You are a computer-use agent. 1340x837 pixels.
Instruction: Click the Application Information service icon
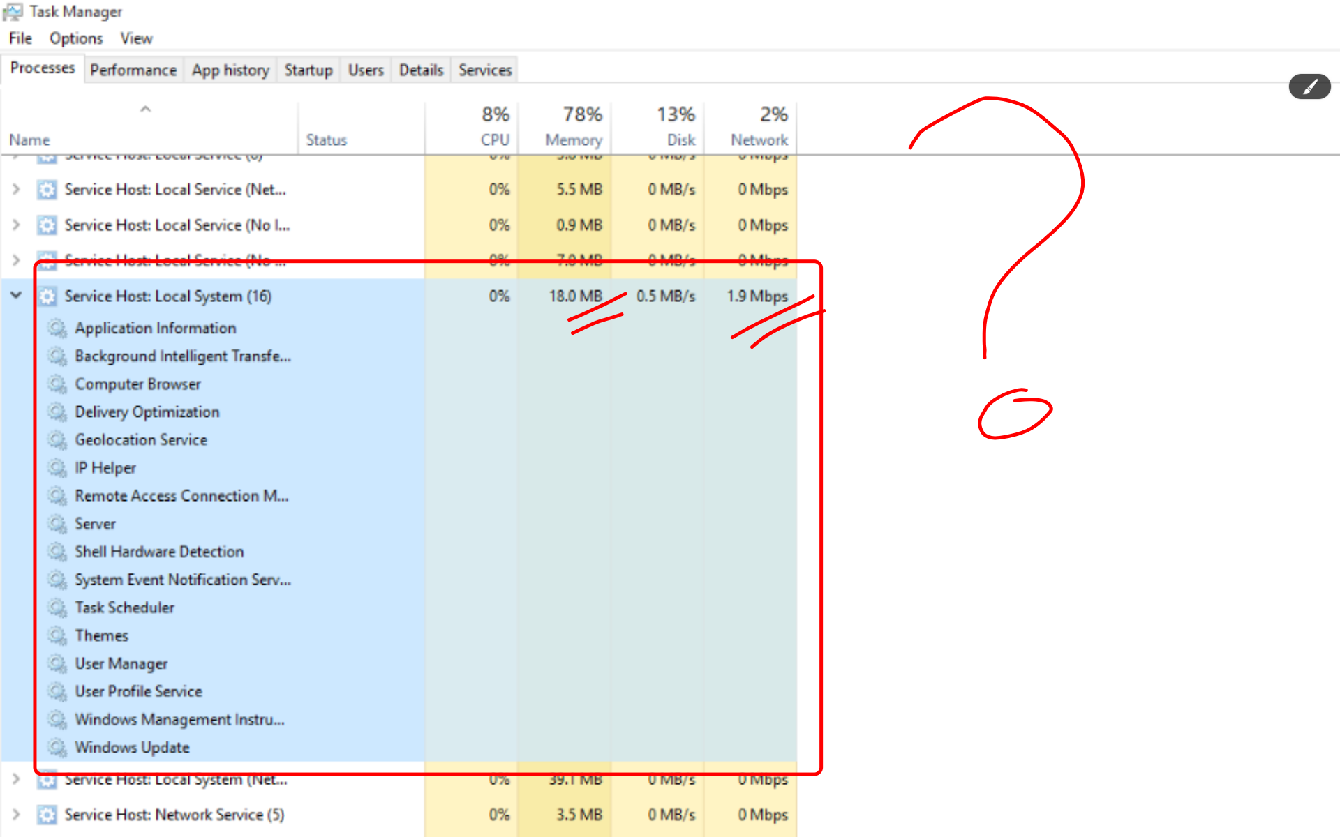pos(57,328)
